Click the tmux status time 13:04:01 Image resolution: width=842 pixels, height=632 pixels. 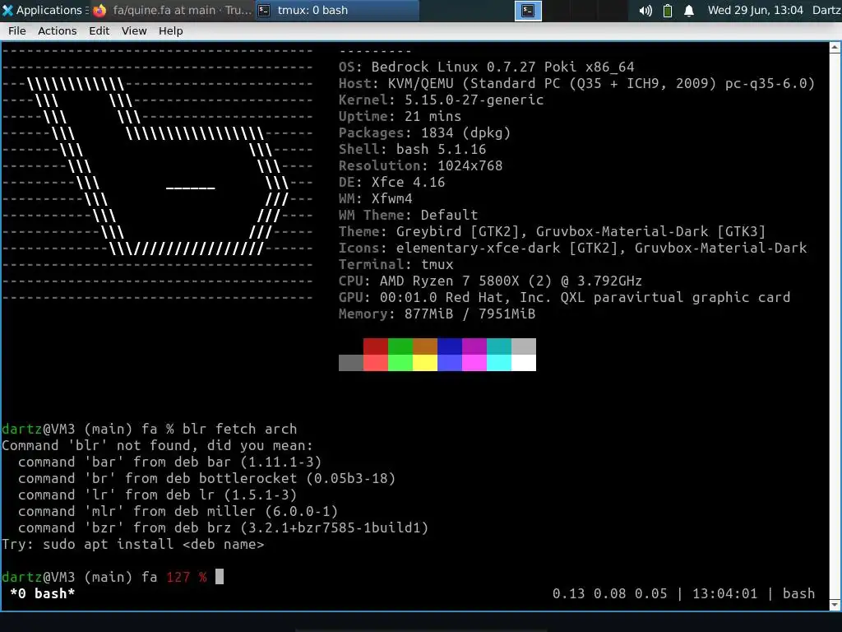click(724, 593)
